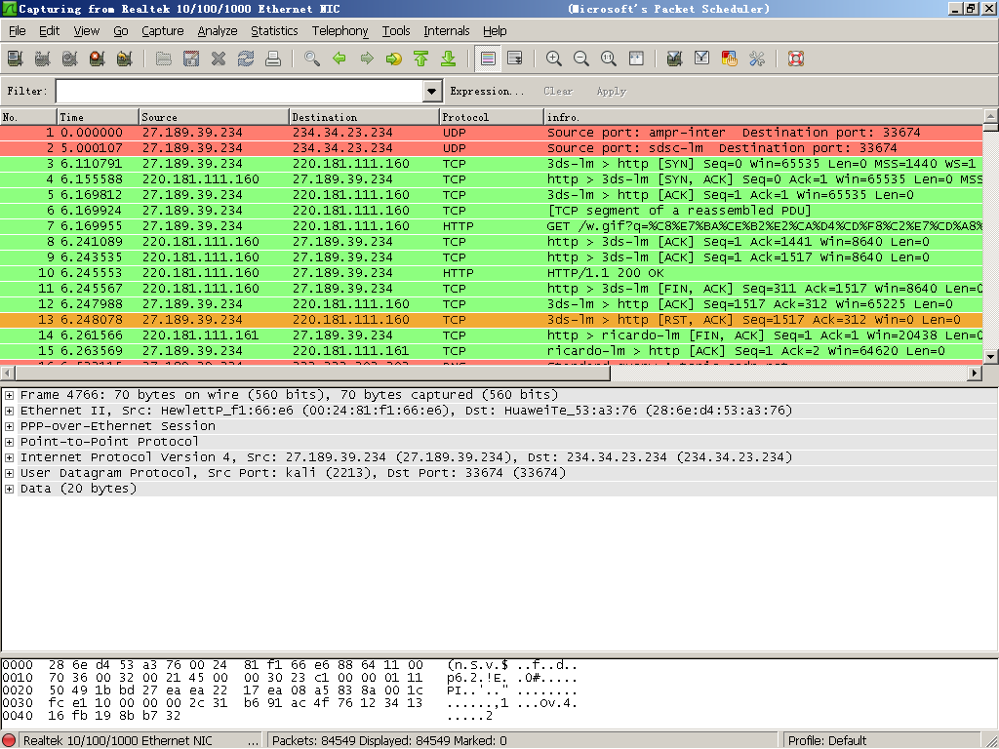Find a packet with magnifier icon

312,59
